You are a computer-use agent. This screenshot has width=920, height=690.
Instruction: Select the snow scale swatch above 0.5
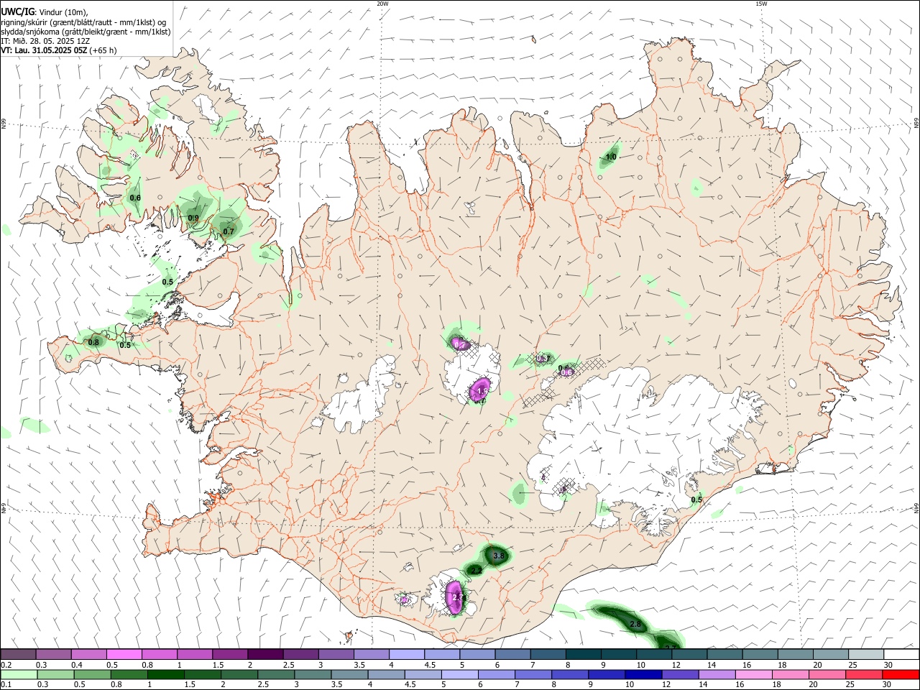[124, 654]
